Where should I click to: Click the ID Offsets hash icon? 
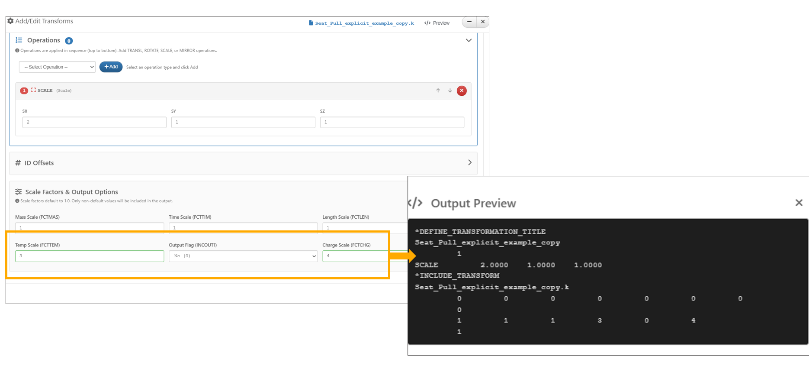(x=18, y=163)
